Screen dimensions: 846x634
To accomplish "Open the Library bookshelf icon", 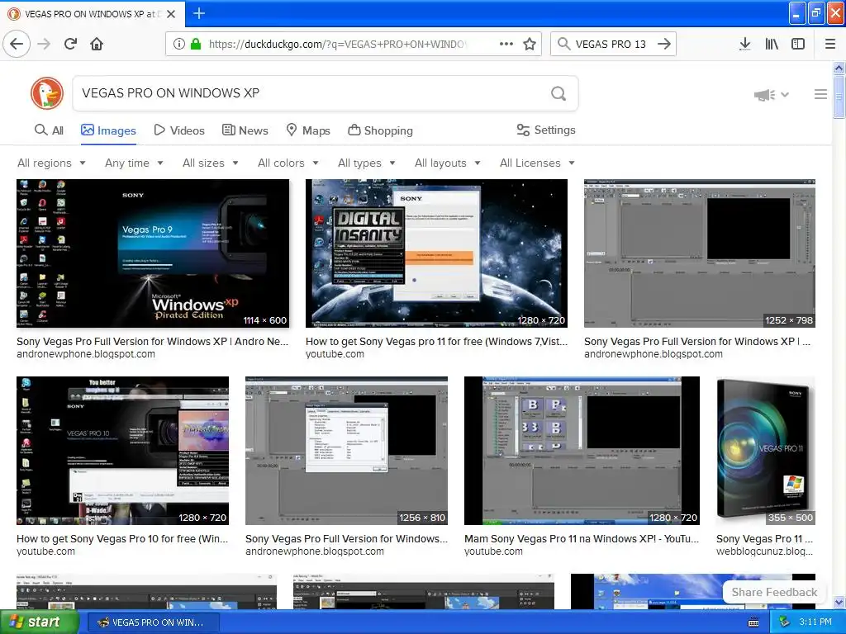I will 772,44.
